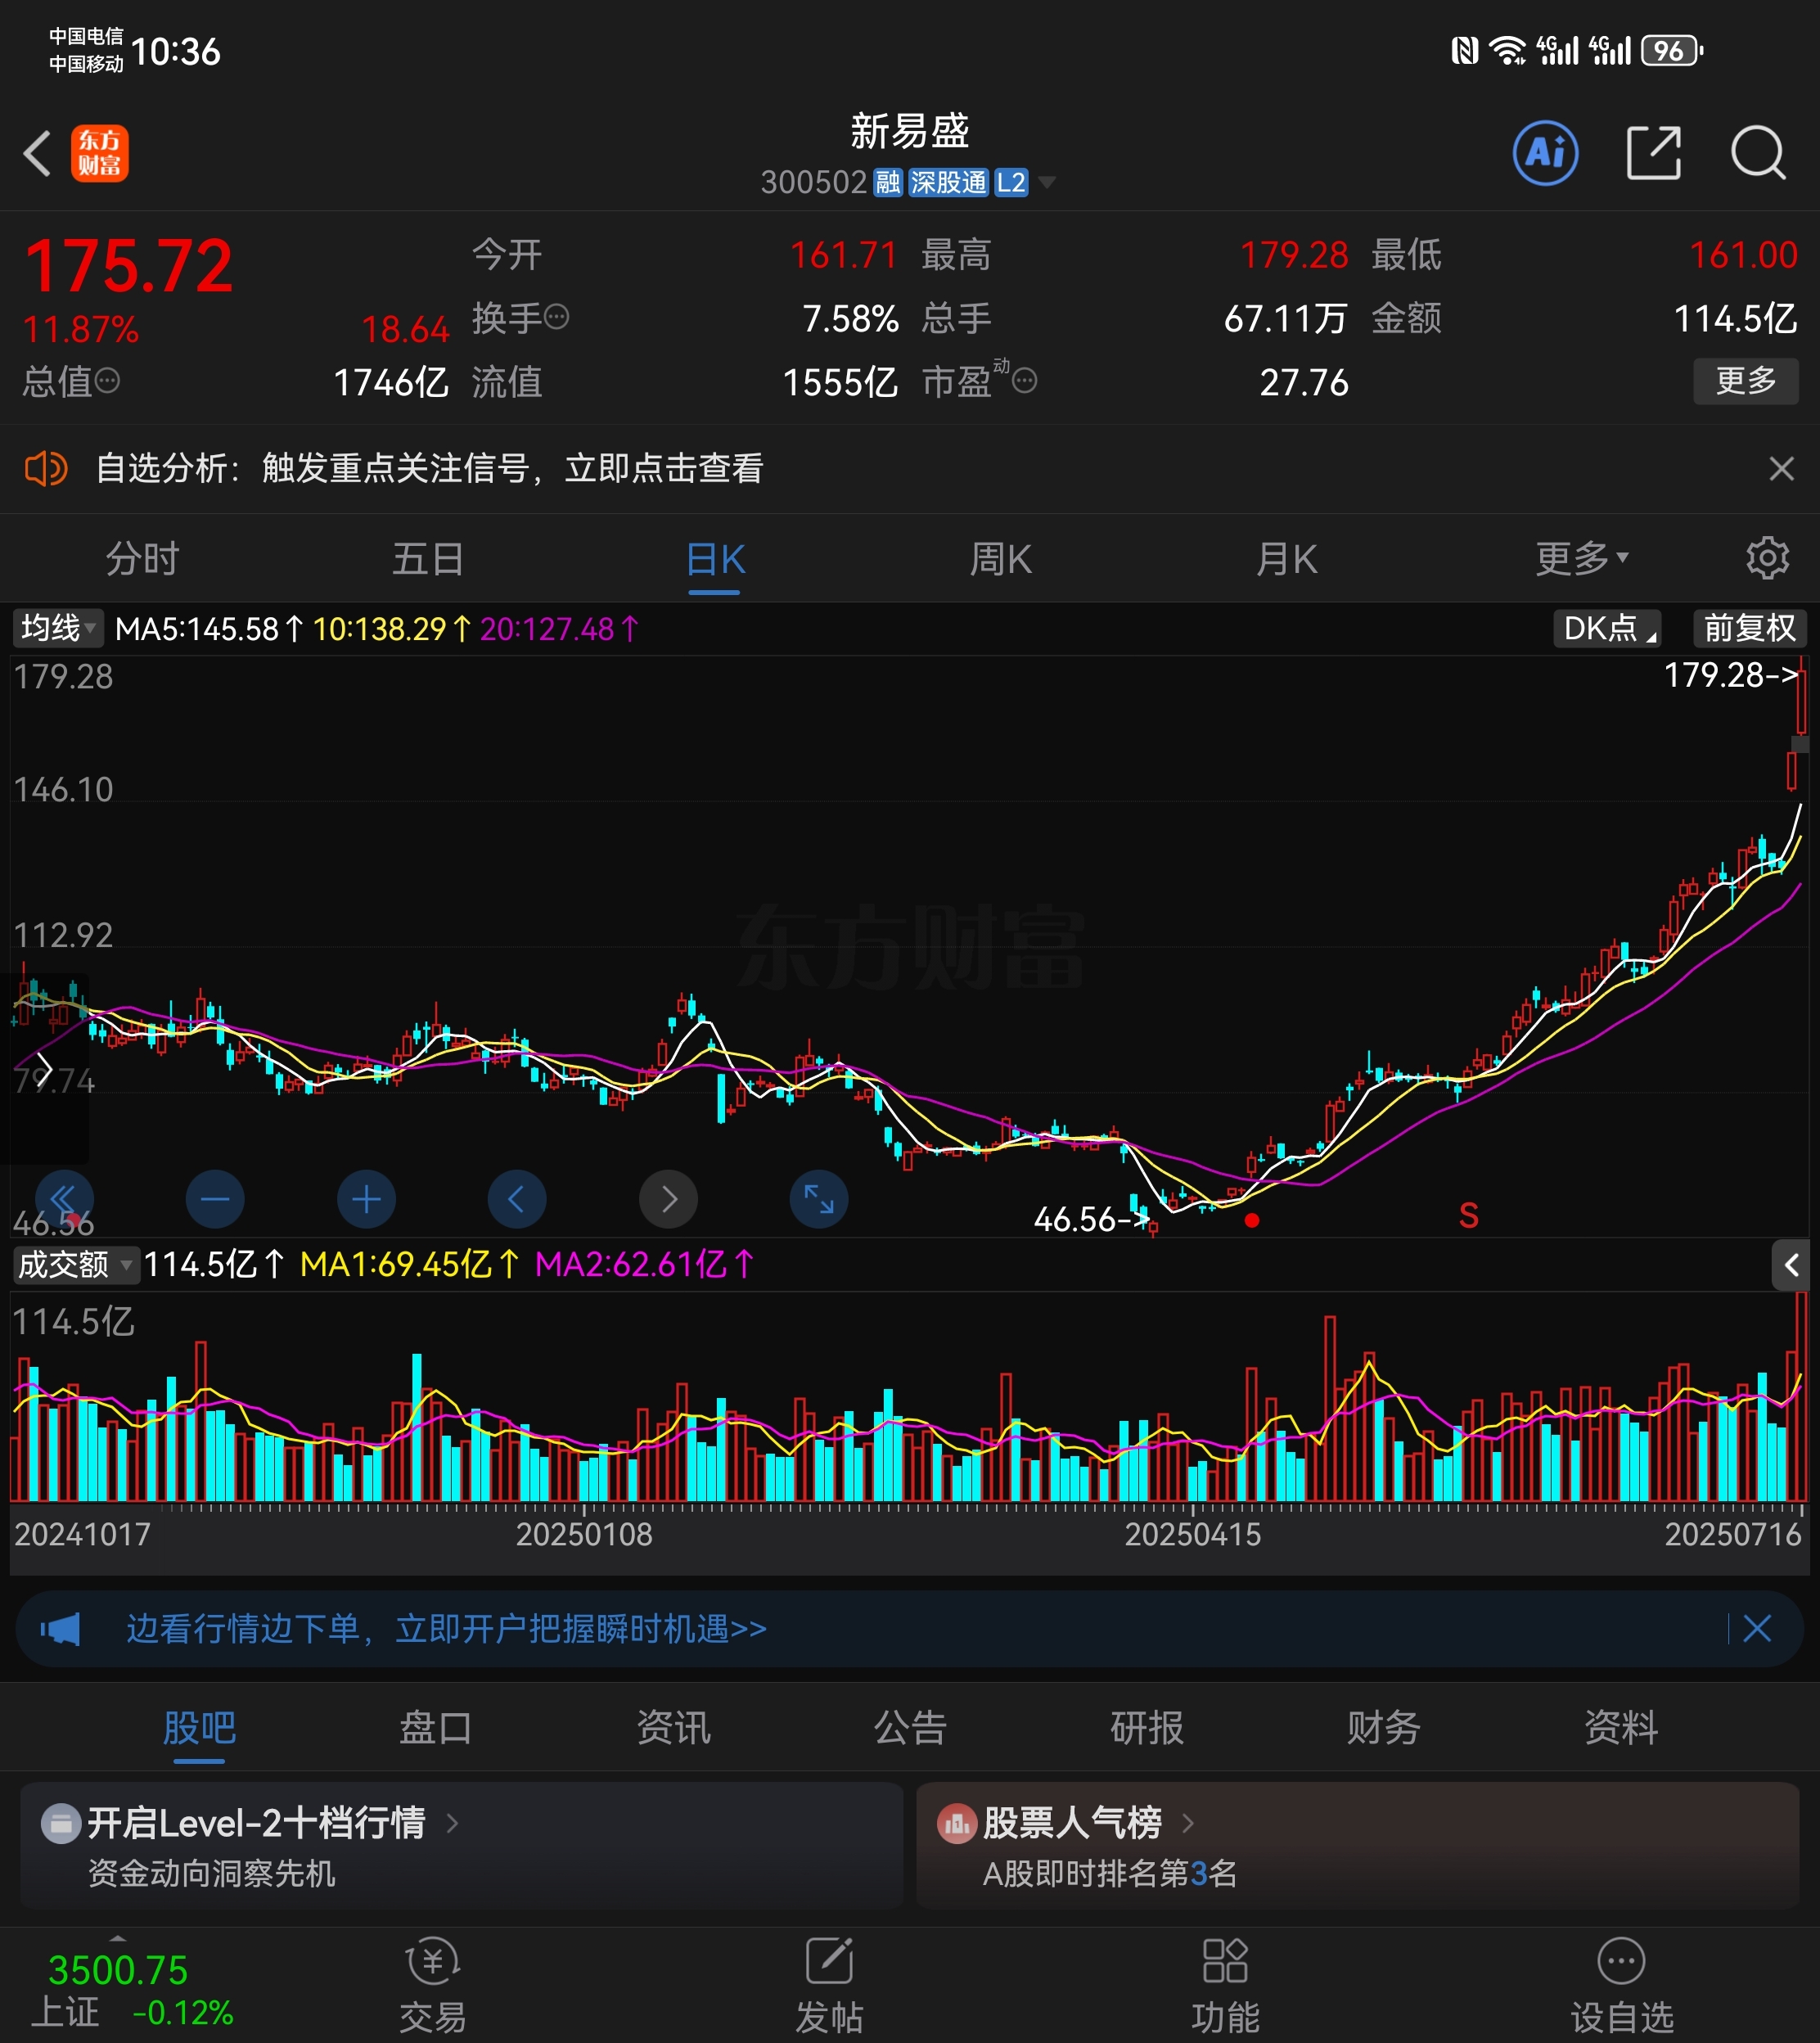Open DK点 dropdown
Screen dimensions: 1820x2043
coord(1607,628)
